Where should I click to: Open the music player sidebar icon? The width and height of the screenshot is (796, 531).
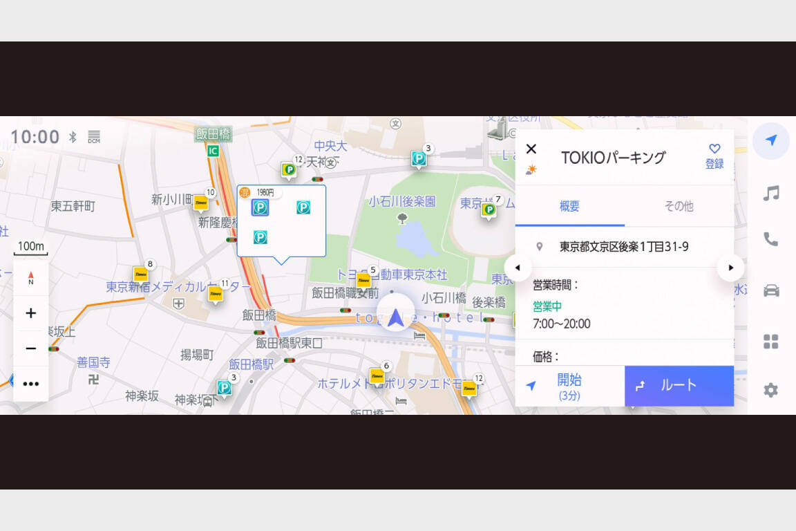(771, 193)
